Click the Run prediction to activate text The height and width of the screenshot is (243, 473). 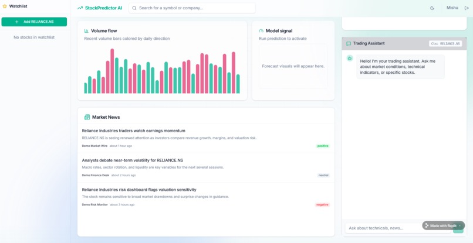pos(283,39)
